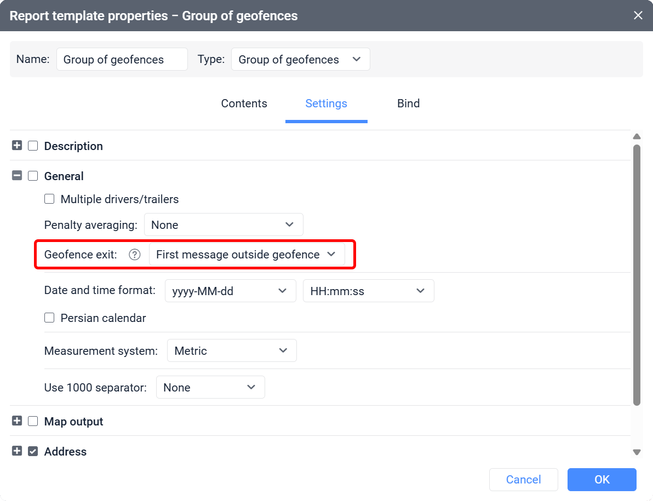Click the plus icon before Description
Viewport: 653px width, 501px height.
coord(16,146)
